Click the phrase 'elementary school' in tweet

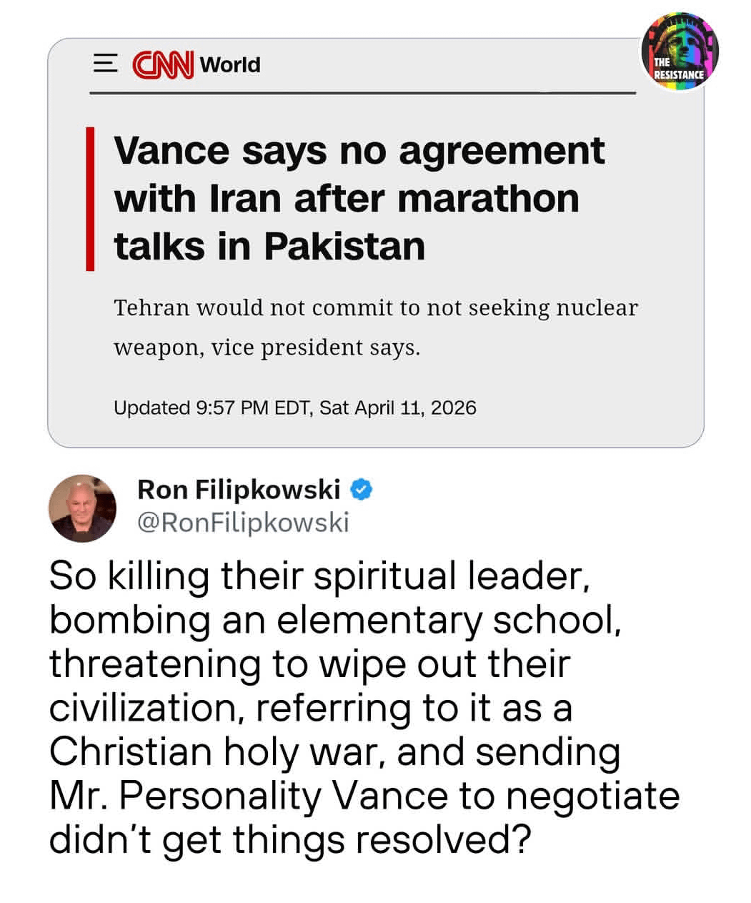pyautogui.click(x=448, y=621)
